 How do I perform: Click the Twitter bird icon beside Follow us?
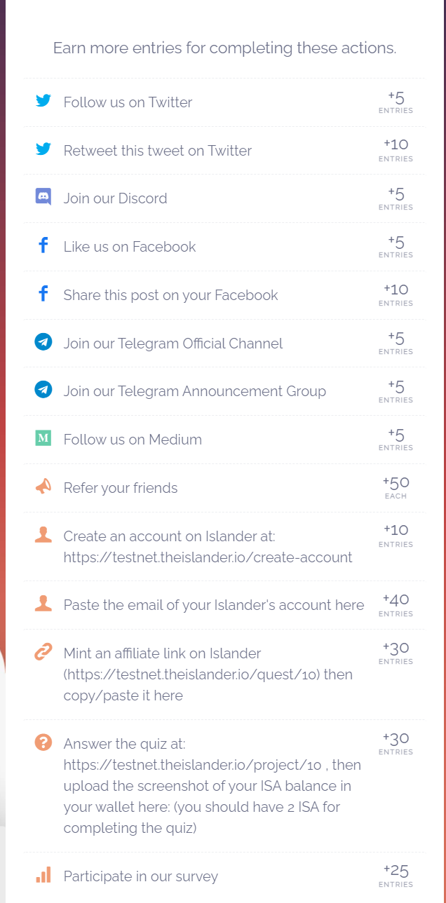click(43, 101)
